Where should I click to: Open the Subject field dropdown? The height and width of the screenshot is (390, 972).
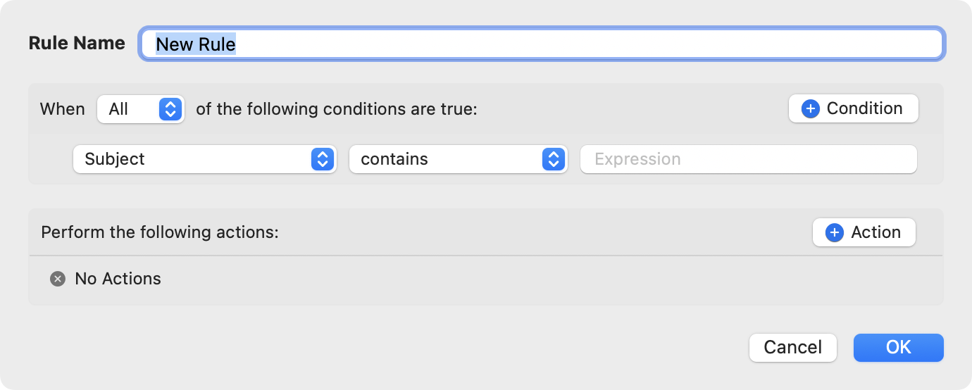click(x=204, y=160)
